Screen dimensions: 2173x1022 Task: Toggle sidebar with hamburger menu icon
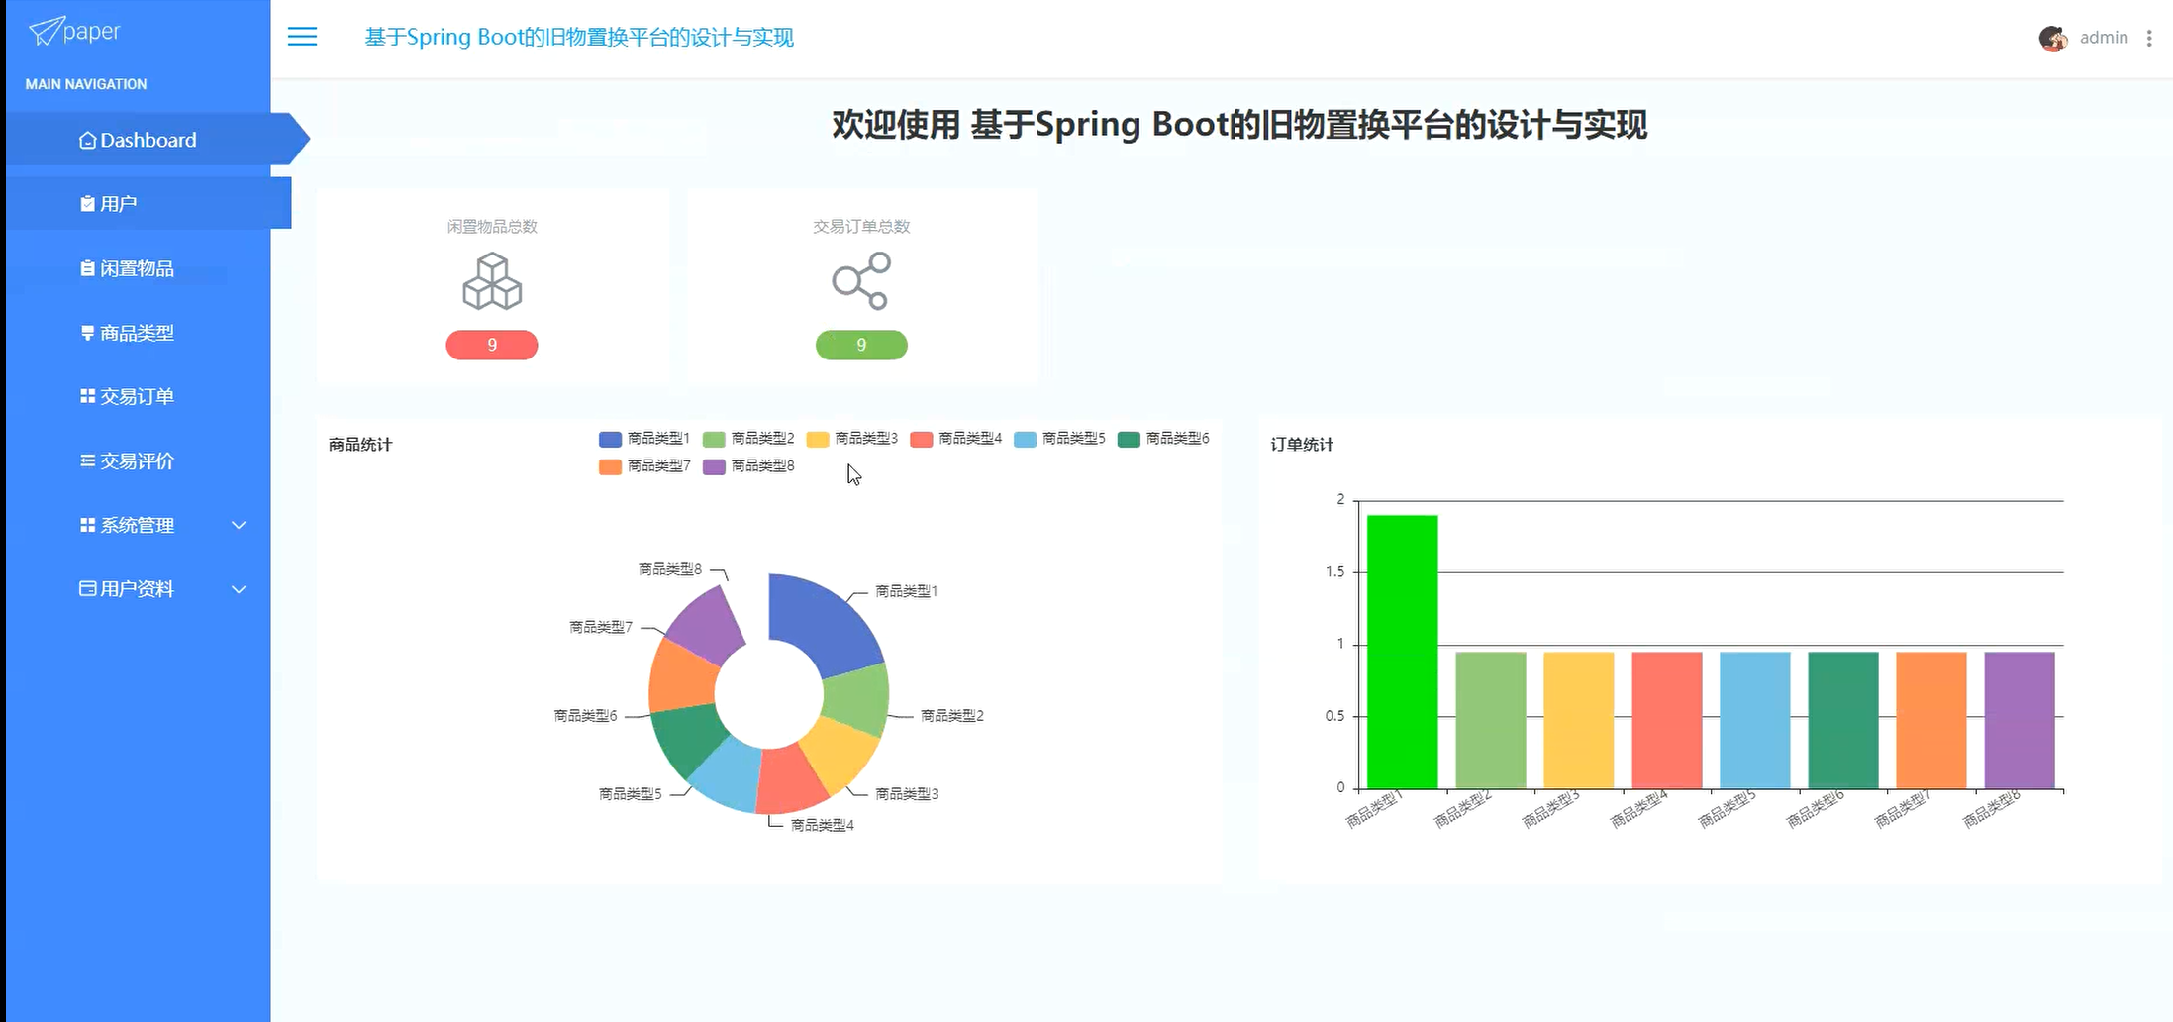(302, 37)
